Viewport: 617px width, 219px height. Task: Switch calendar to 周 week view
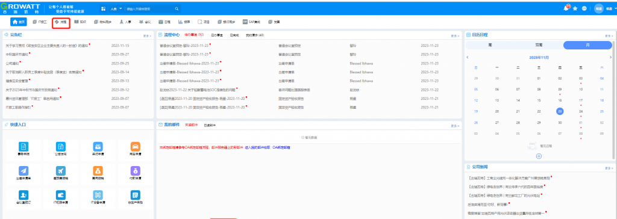click(490, 45)
